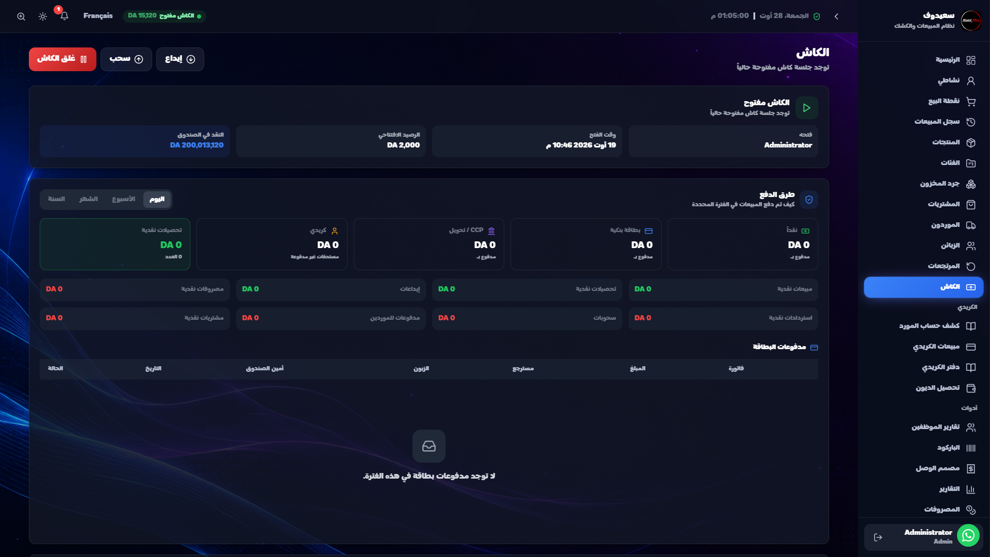Image resolution: width=990 pixels, height=557 pixels.
Task: Click the سعيدوف logo in sidebar header
Action: pyautogui.click(x=971, y=21)
